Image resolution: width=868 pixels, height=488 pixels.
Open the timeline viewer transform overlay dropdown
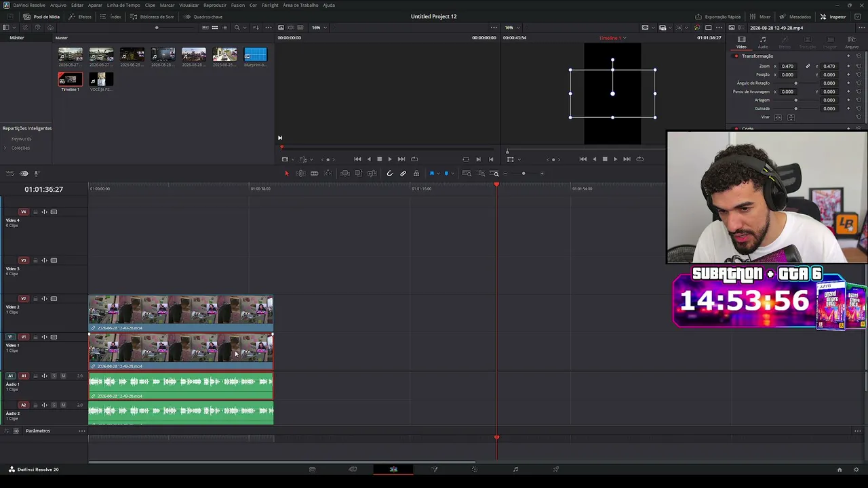[519, 159]
